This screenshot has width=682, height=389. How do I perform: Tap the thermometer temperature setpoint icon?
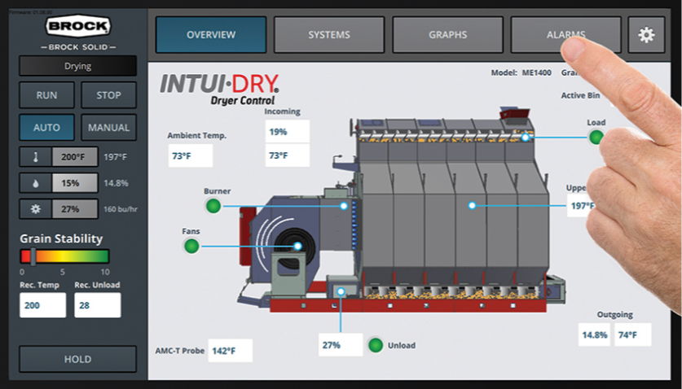pos(36,157)
